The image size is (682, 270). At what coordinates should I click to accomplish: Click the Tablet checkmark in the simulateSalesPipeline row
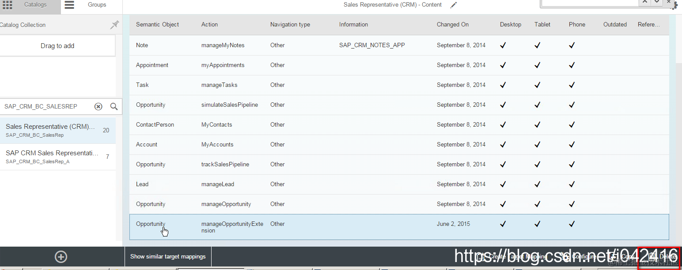(x=537, y=105)
